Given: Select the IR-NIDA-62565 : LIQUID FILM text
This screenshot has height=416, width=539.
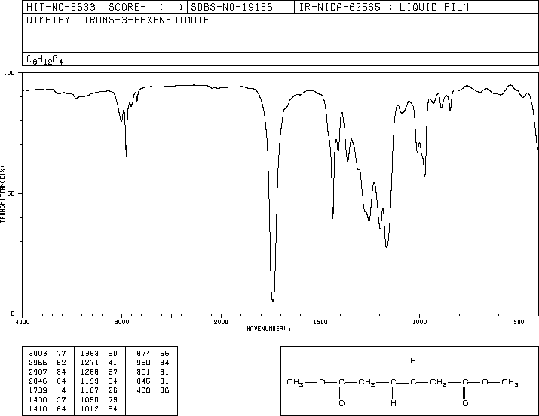Looking at the screenshot, I should [384, 7].
